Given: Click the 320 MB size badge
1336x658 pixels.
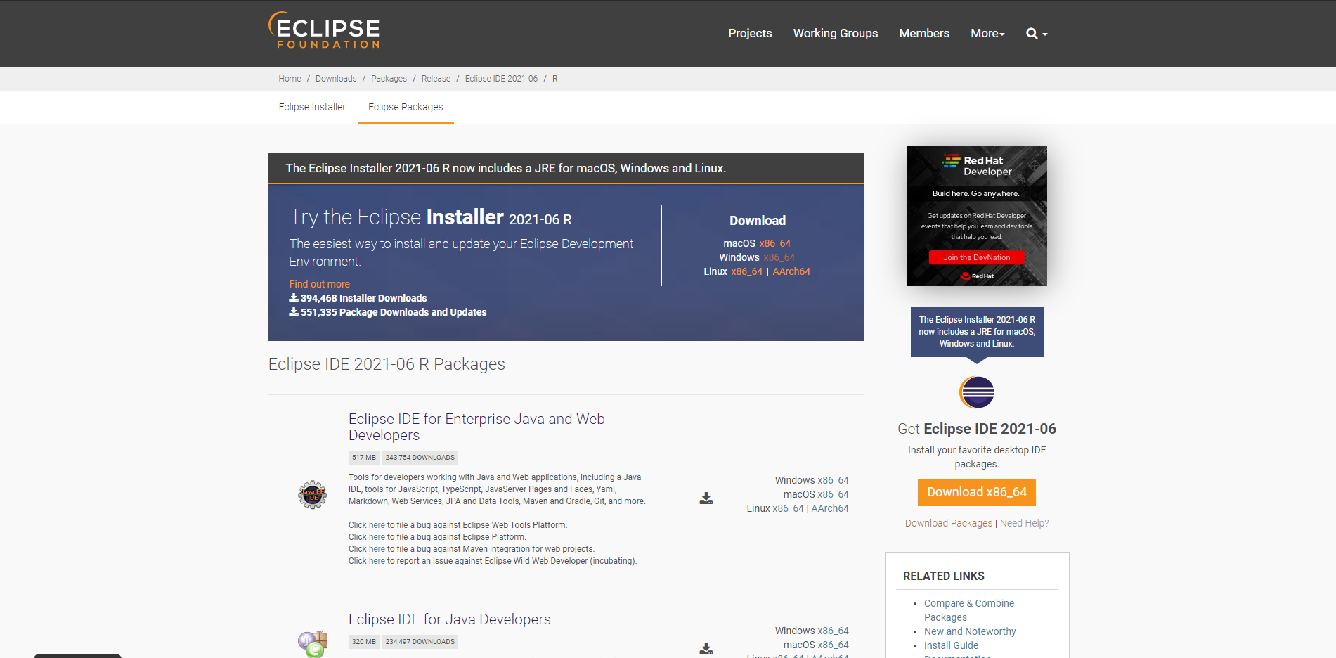Looking at the screenshot, I should pyautogui.click(x=364, y=642).
